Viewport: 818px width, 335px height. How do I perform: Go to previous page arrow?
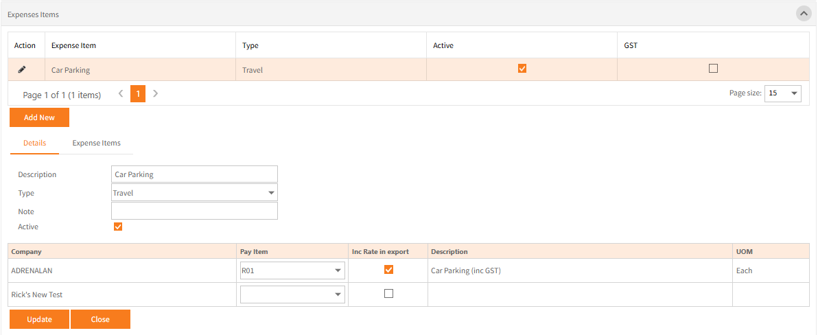121,93
